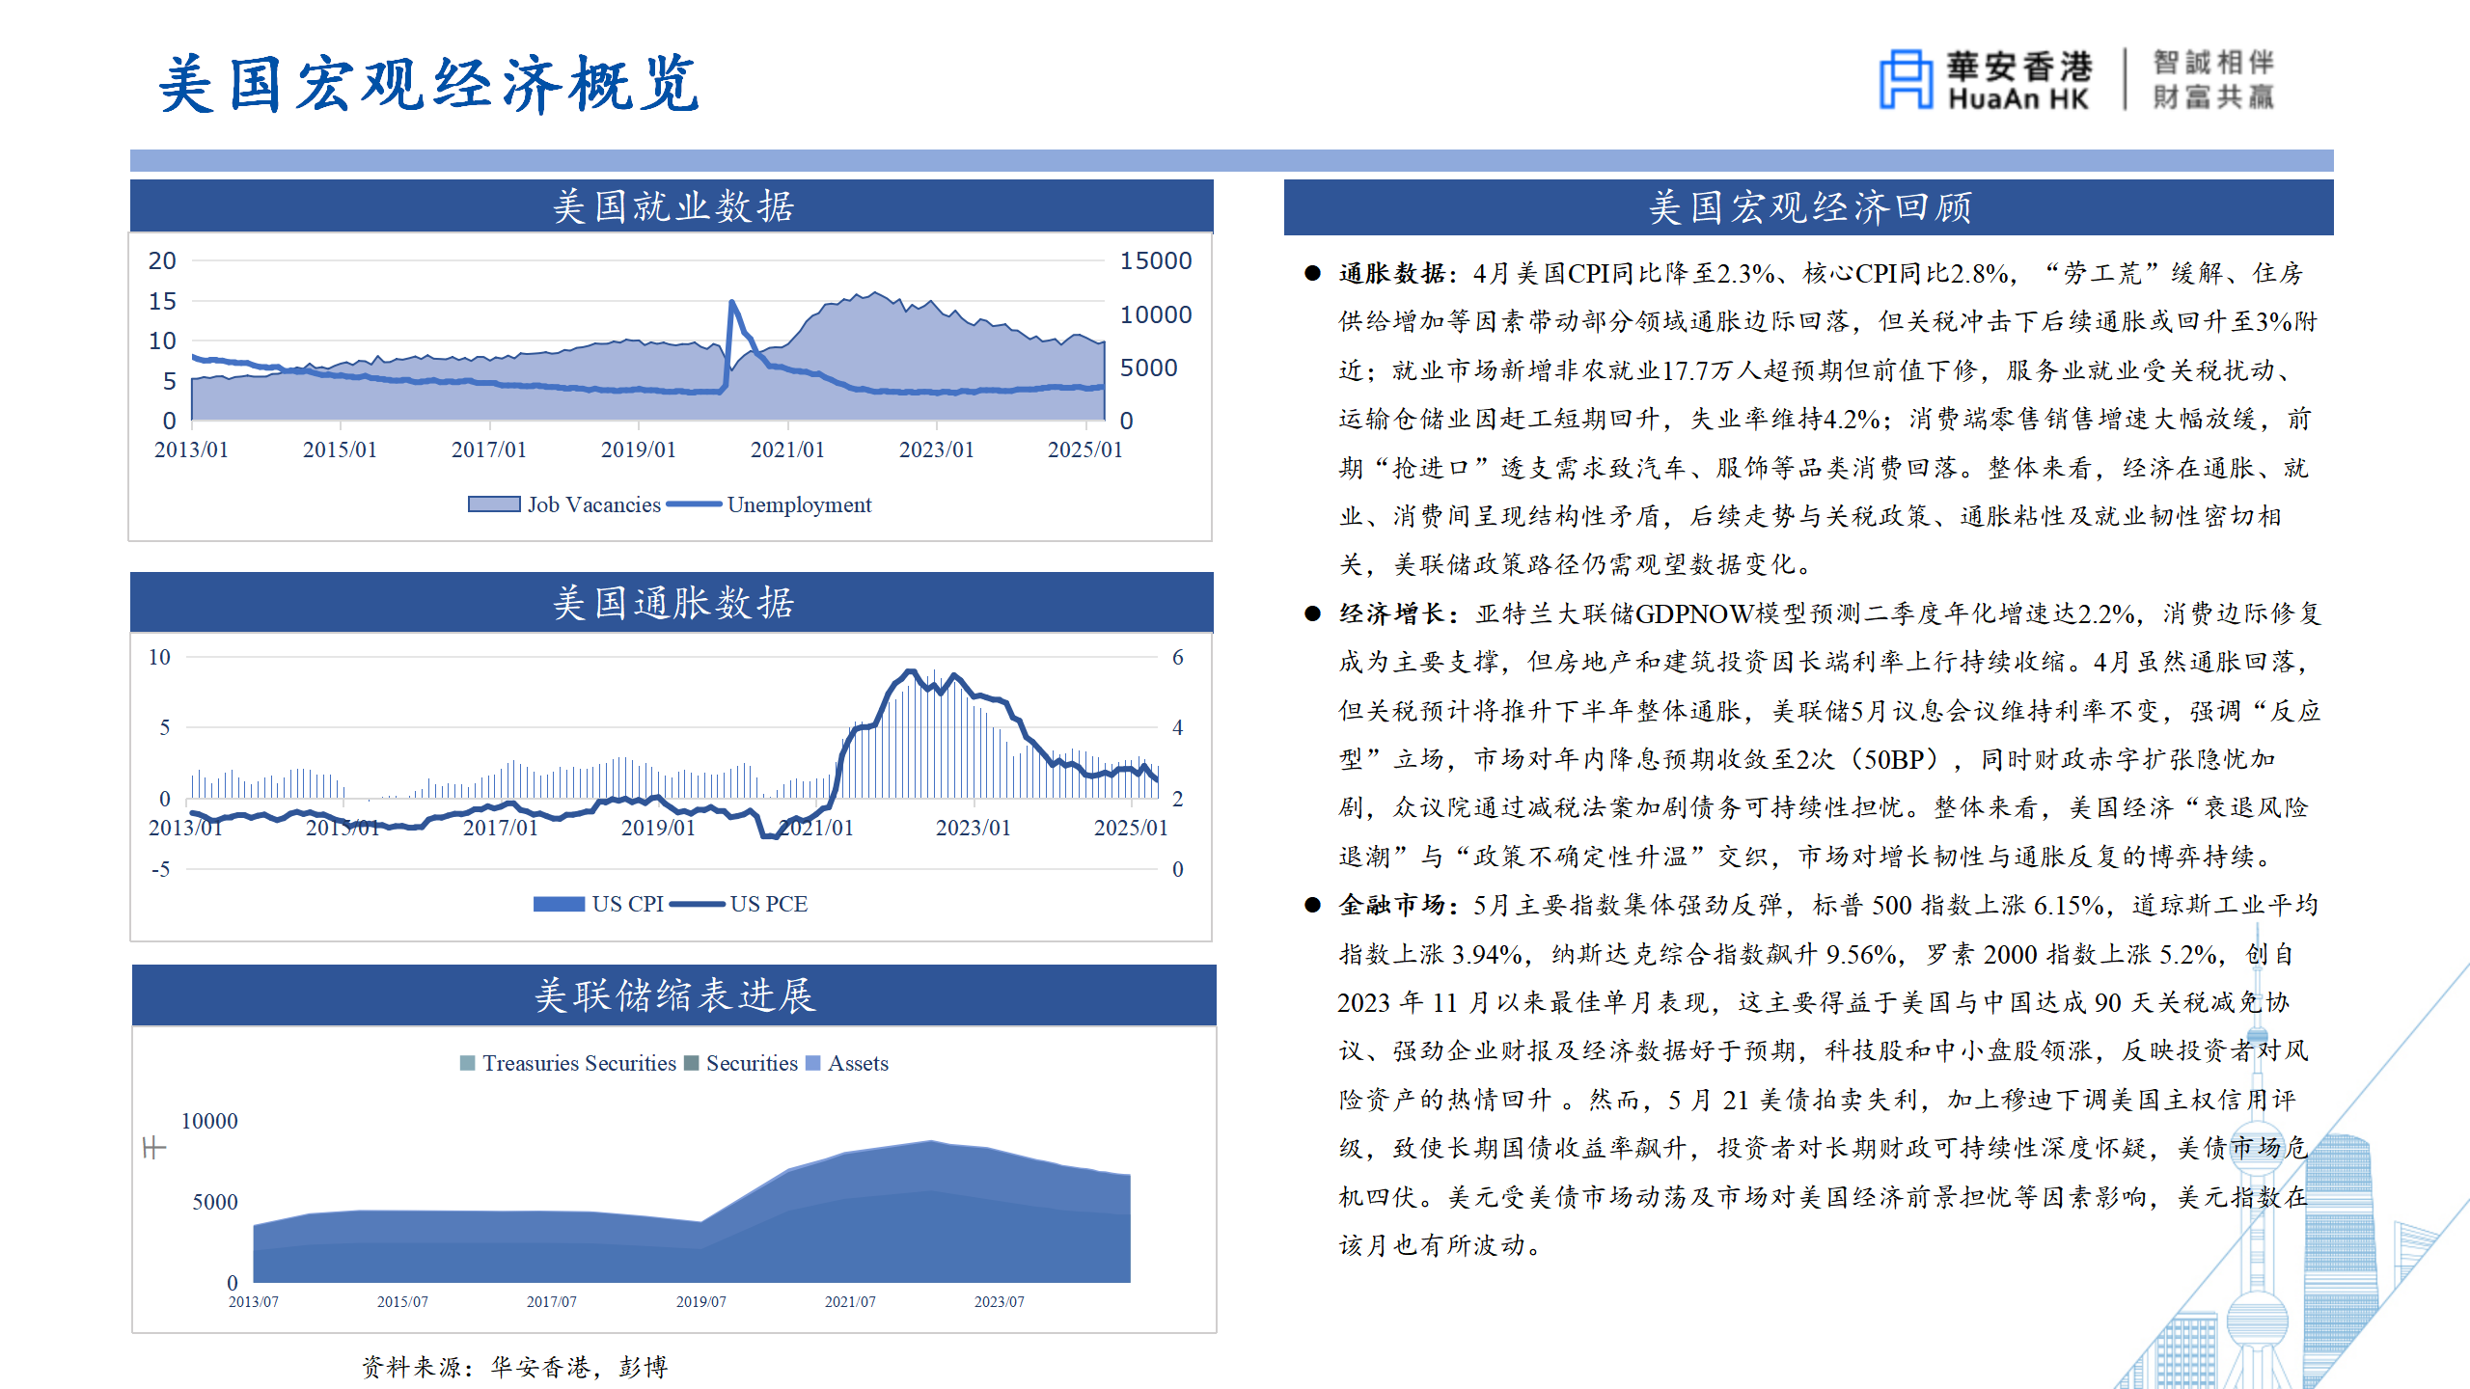This screenshot has height=1389, width=2470.
Task: Click the 10000 axis value on balance sheet chart
Action: coord(209,1121)
